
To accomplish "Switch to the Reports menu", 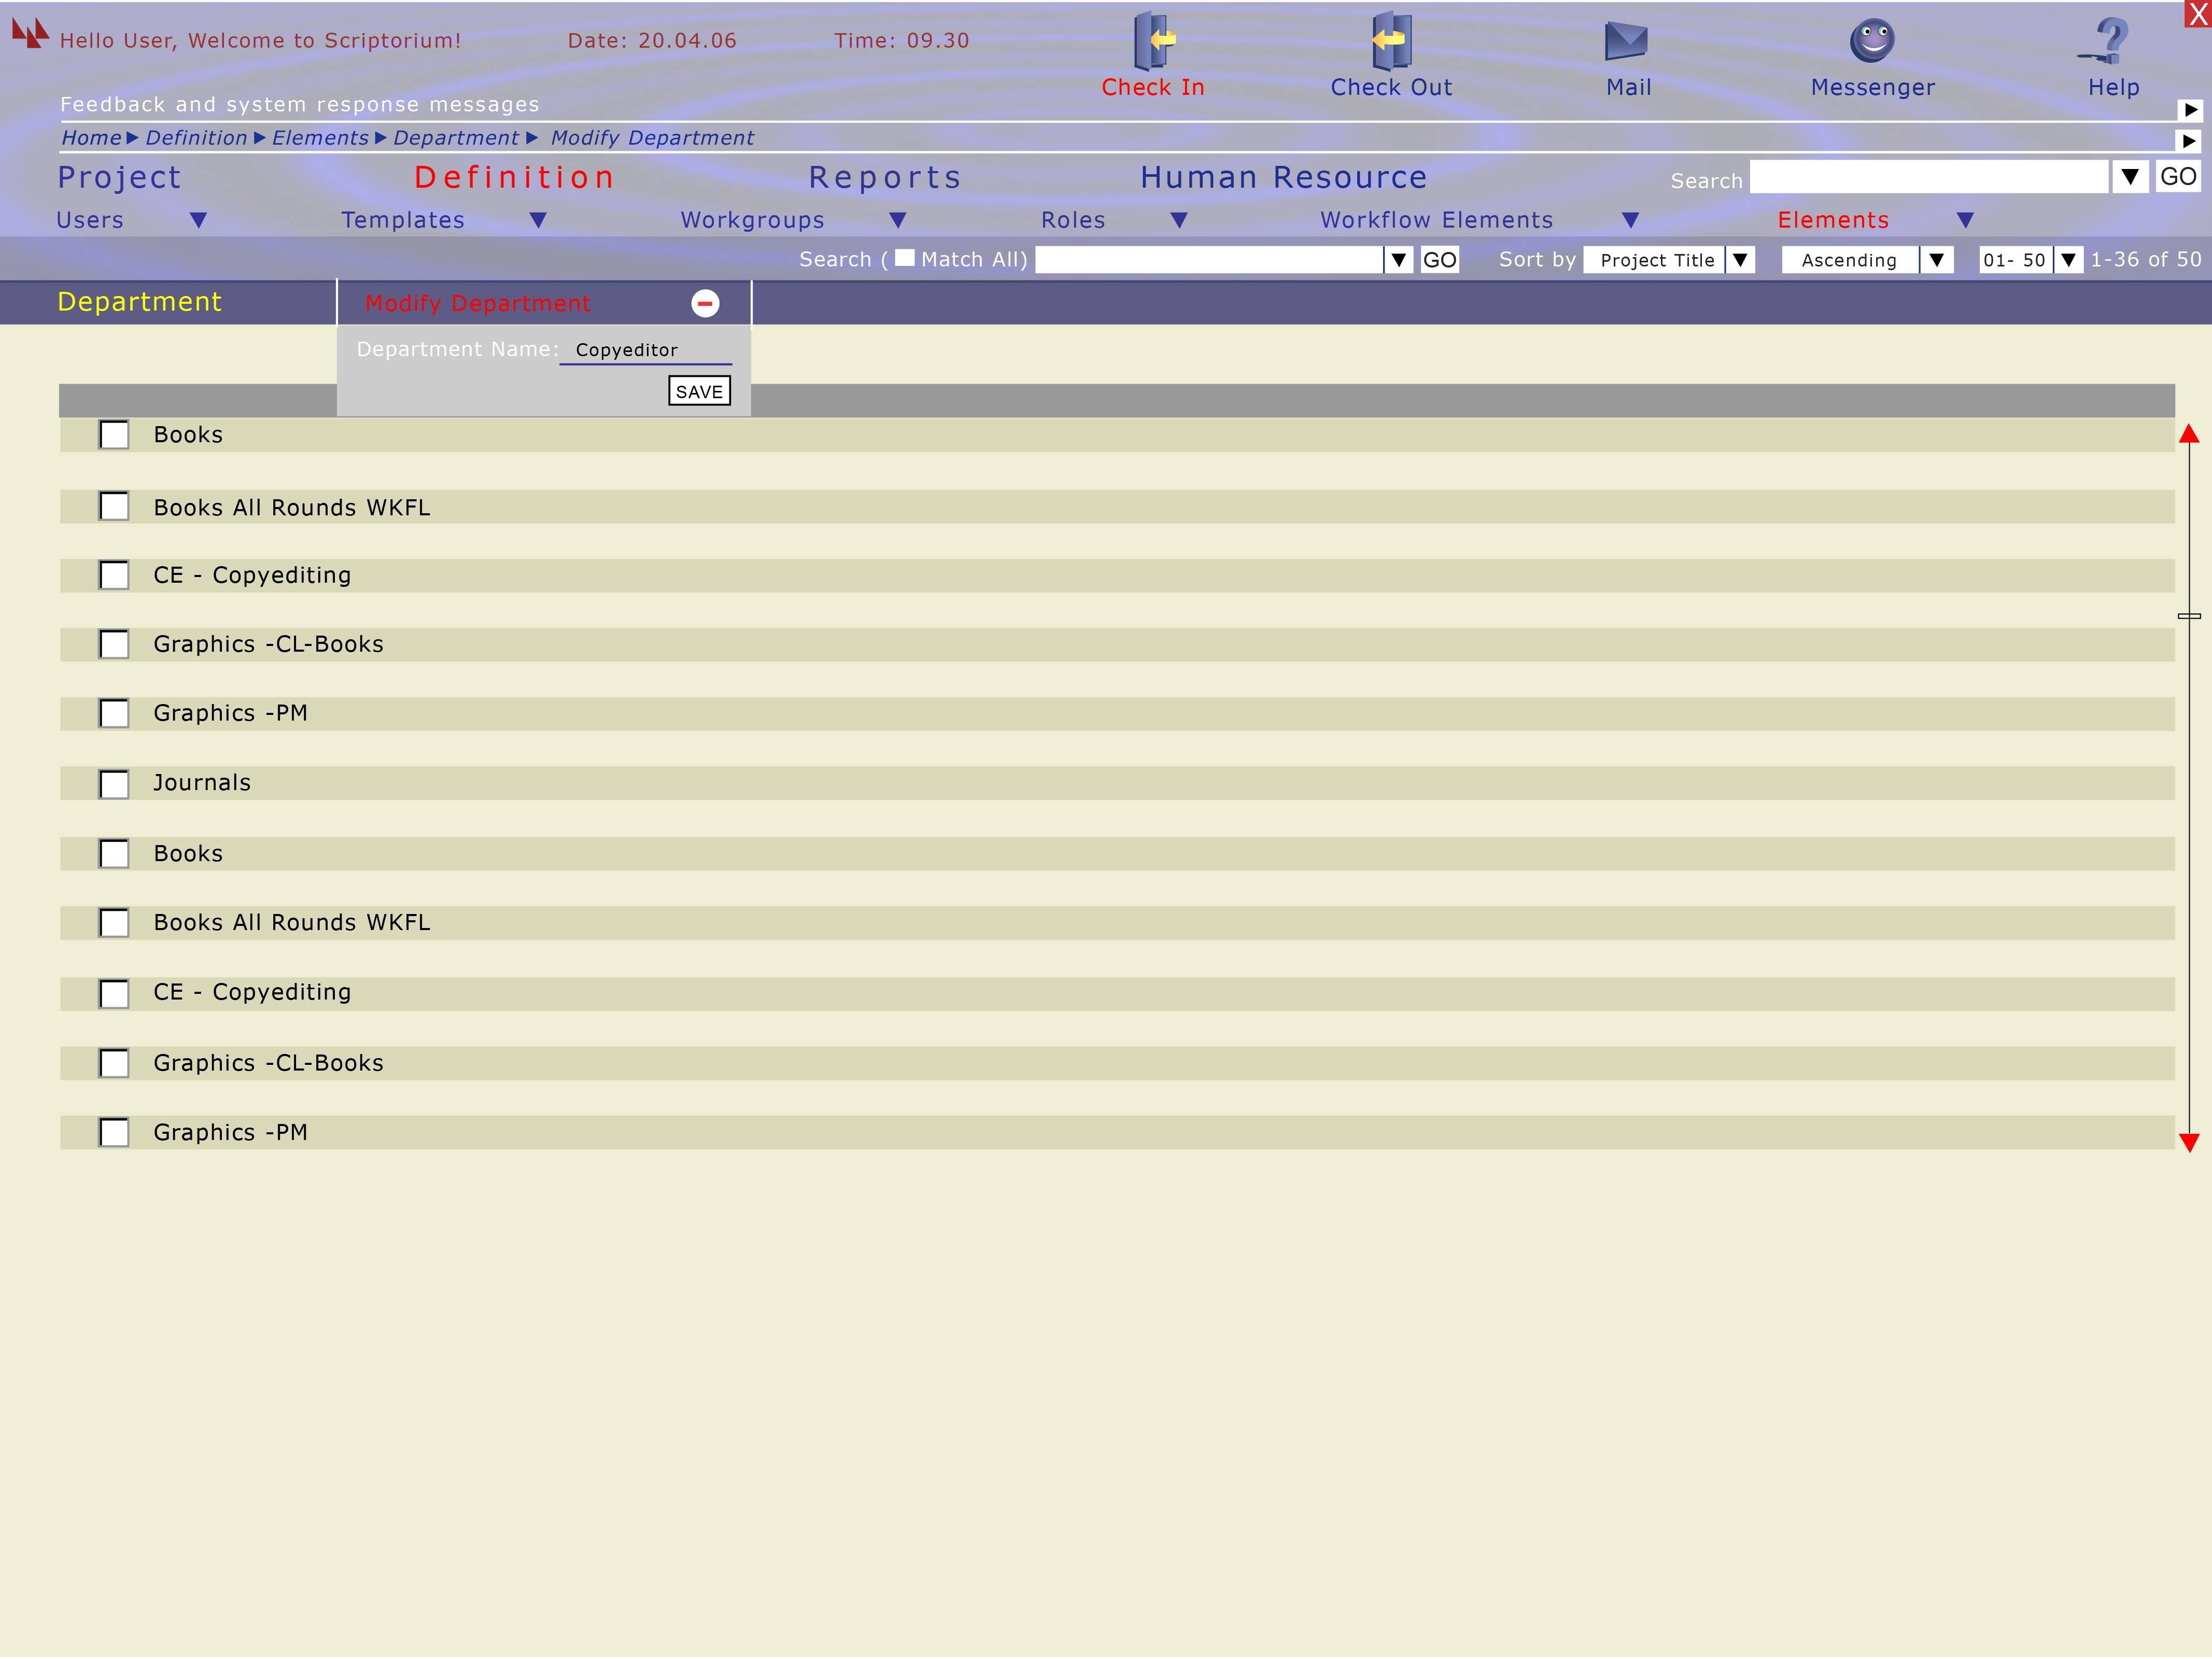I will [x=885, y=178].
